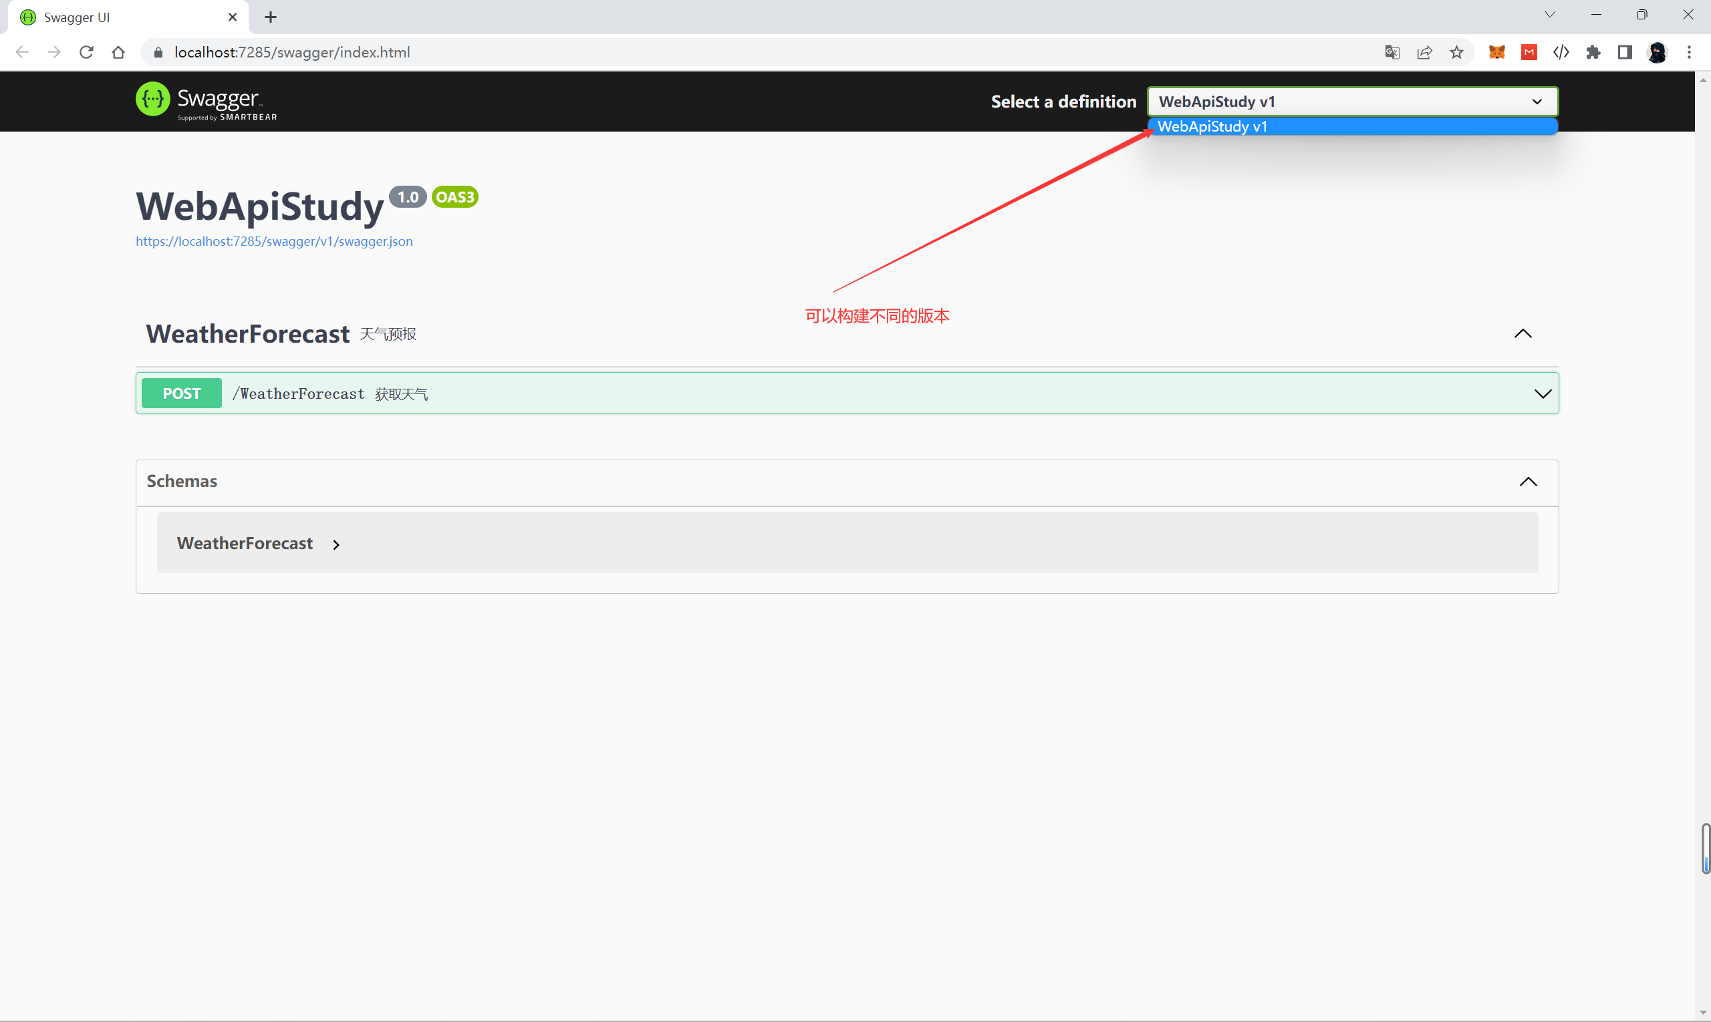Reload the page with the refresh icon
Image resolution: width=1711 pixels, height=1022 pixels.
86,52
